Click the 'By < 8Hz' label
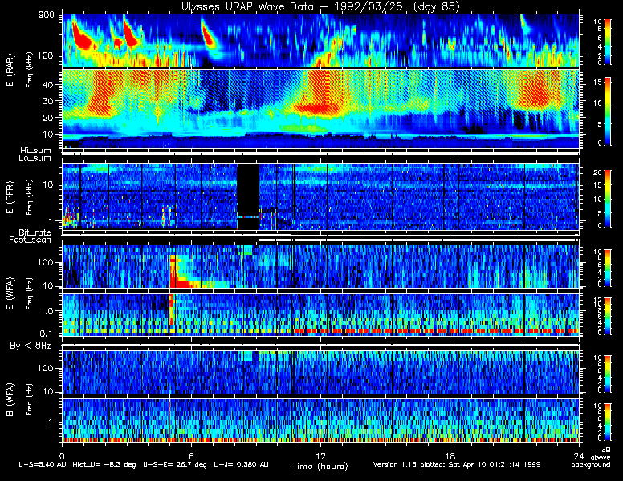Screen dimensions: 623x481 [31, 346]
